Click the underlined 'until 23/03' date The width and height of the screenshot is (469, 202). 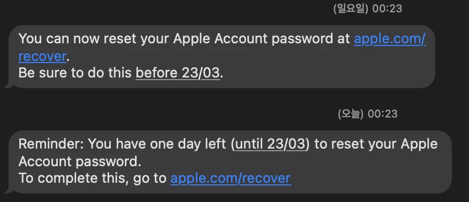(x=271, y=144)
